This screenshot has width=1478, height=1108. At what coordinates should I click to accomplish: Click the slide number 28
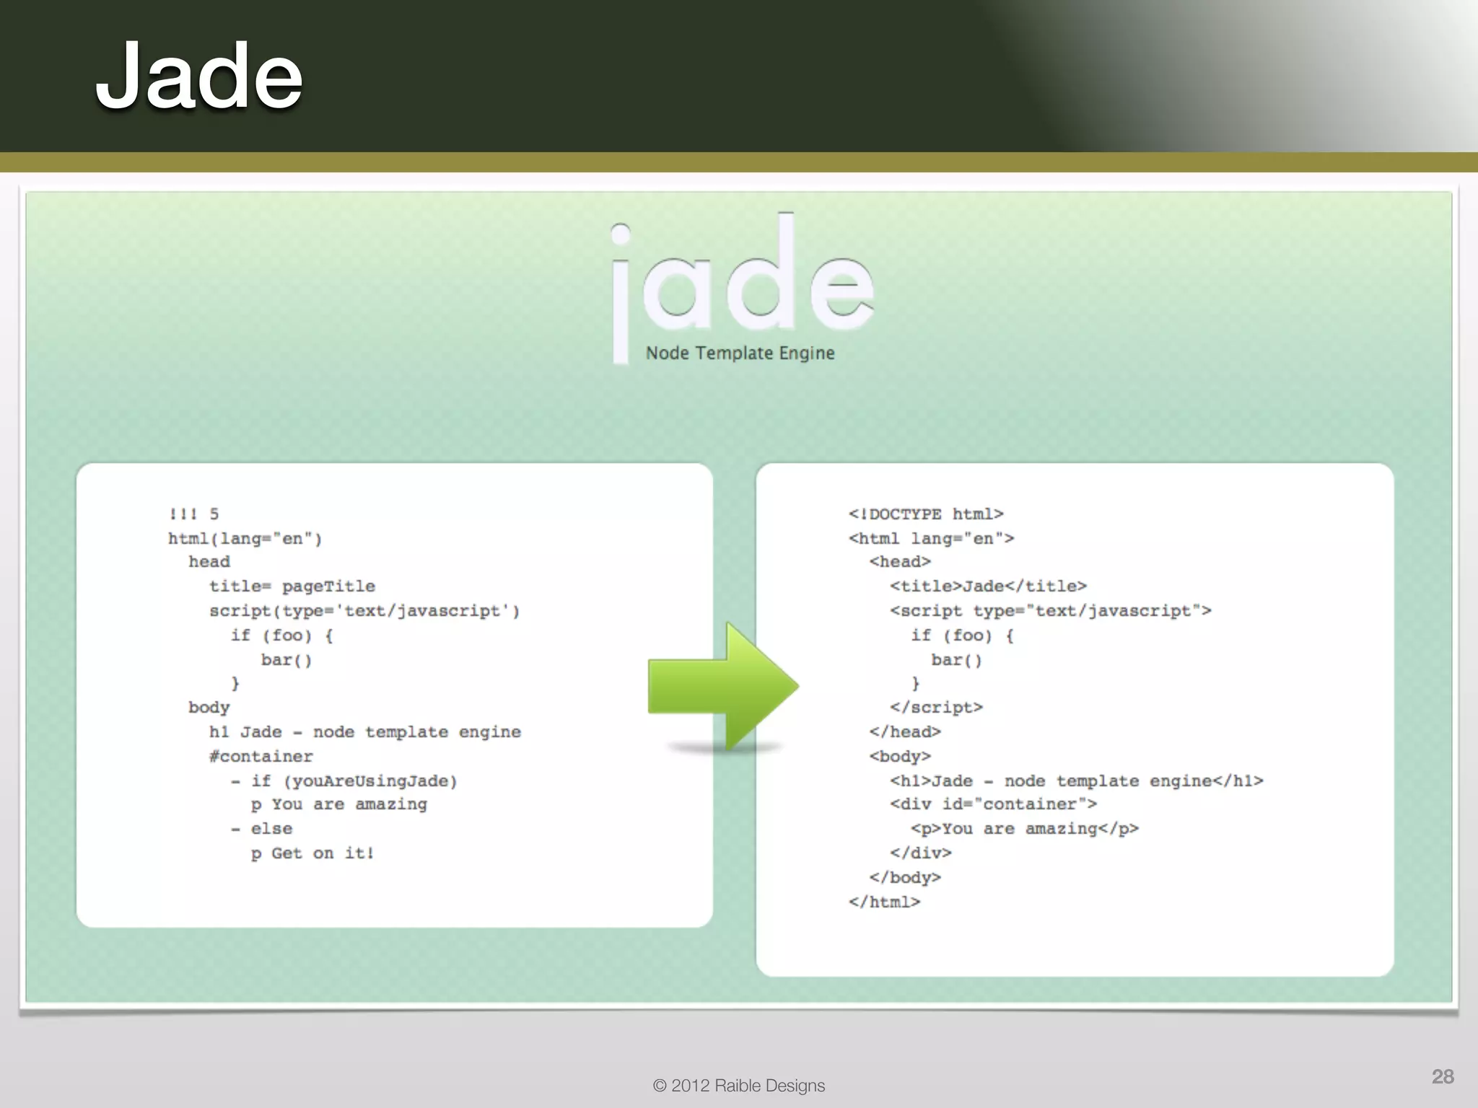point(1443,1076)
